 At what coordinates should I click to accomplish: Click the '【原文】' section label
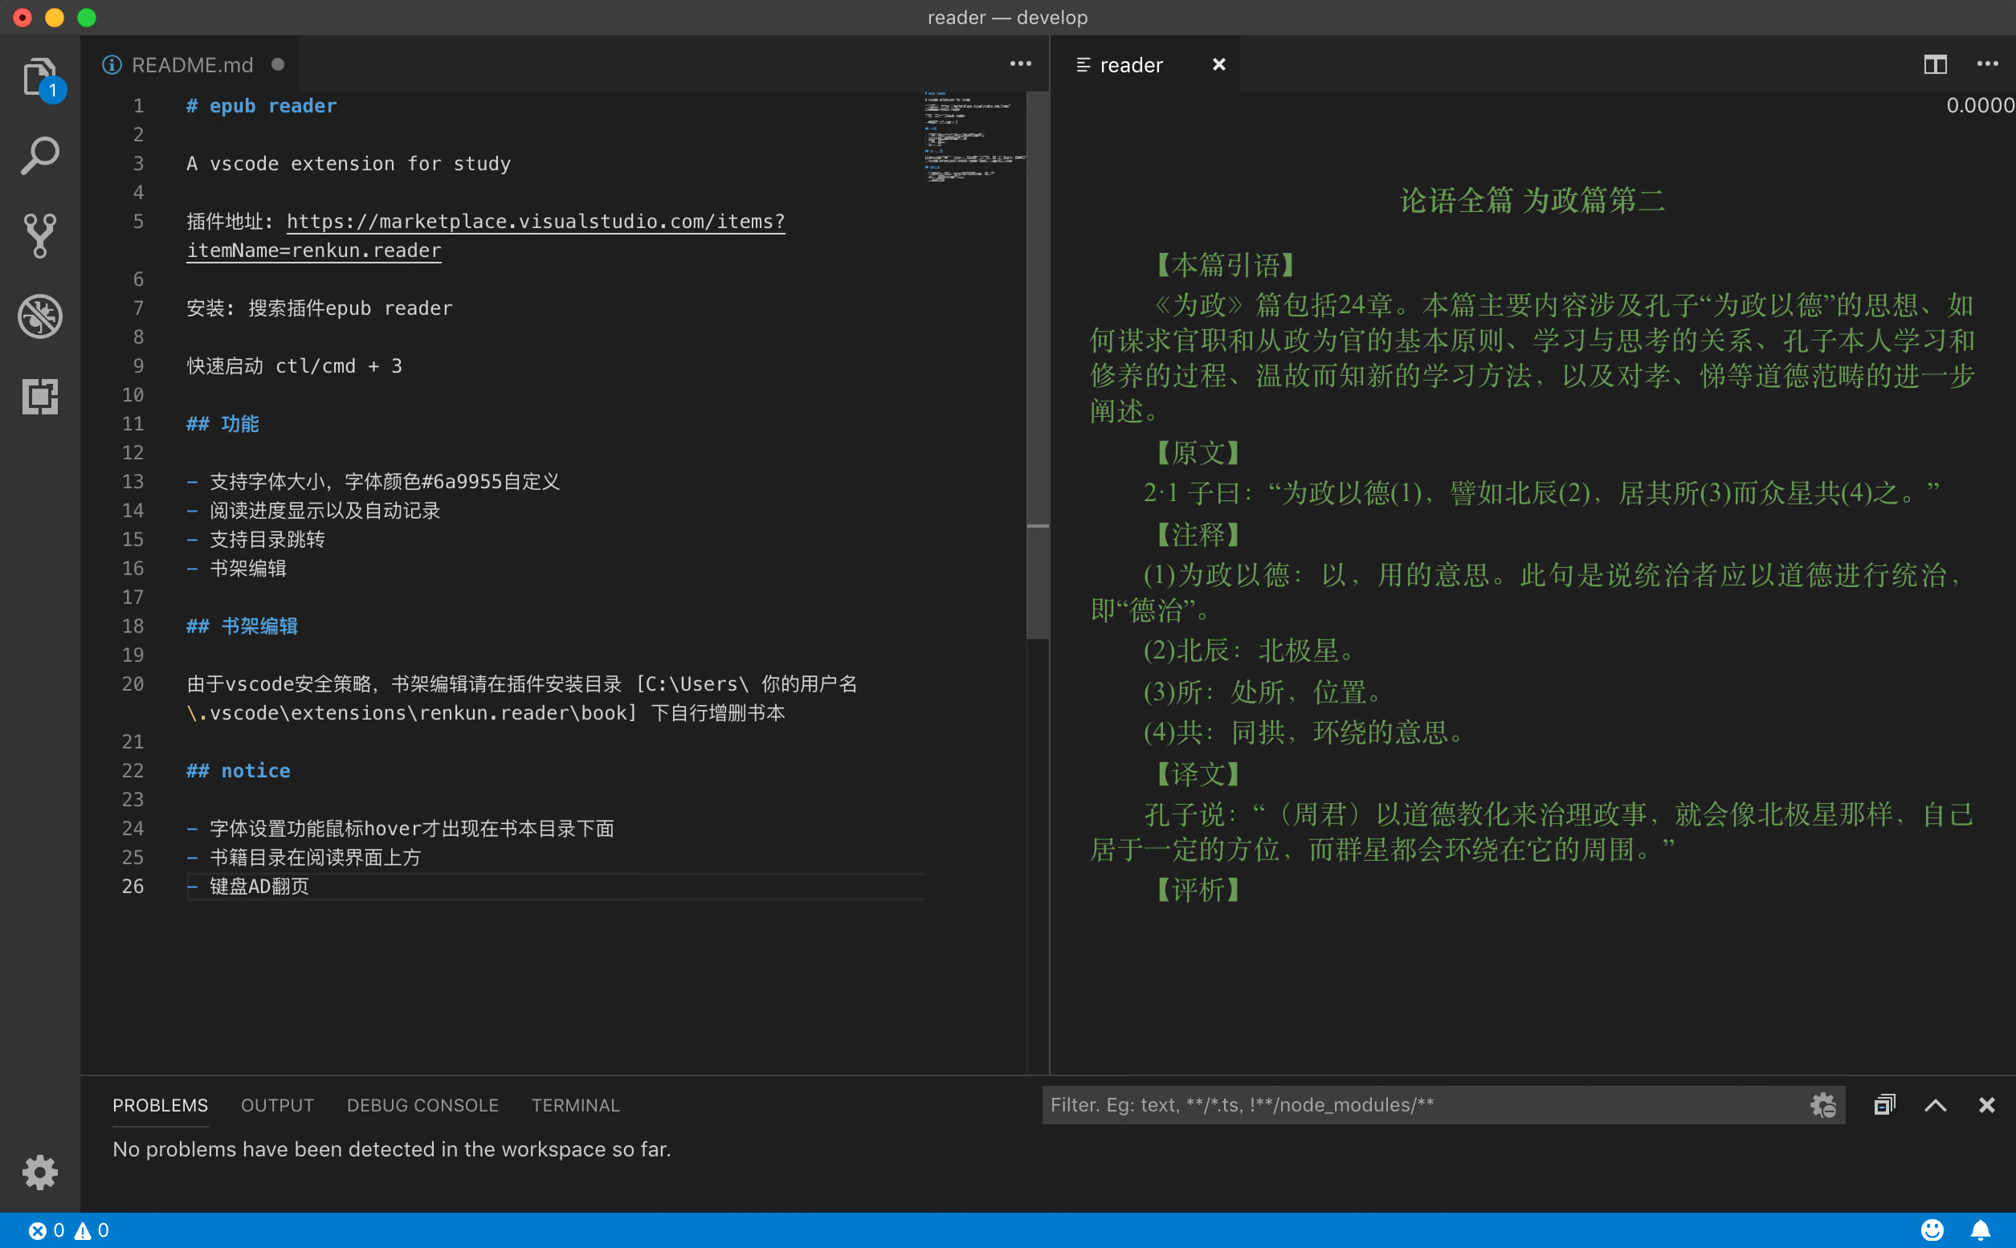click(x=1198, y=452)
